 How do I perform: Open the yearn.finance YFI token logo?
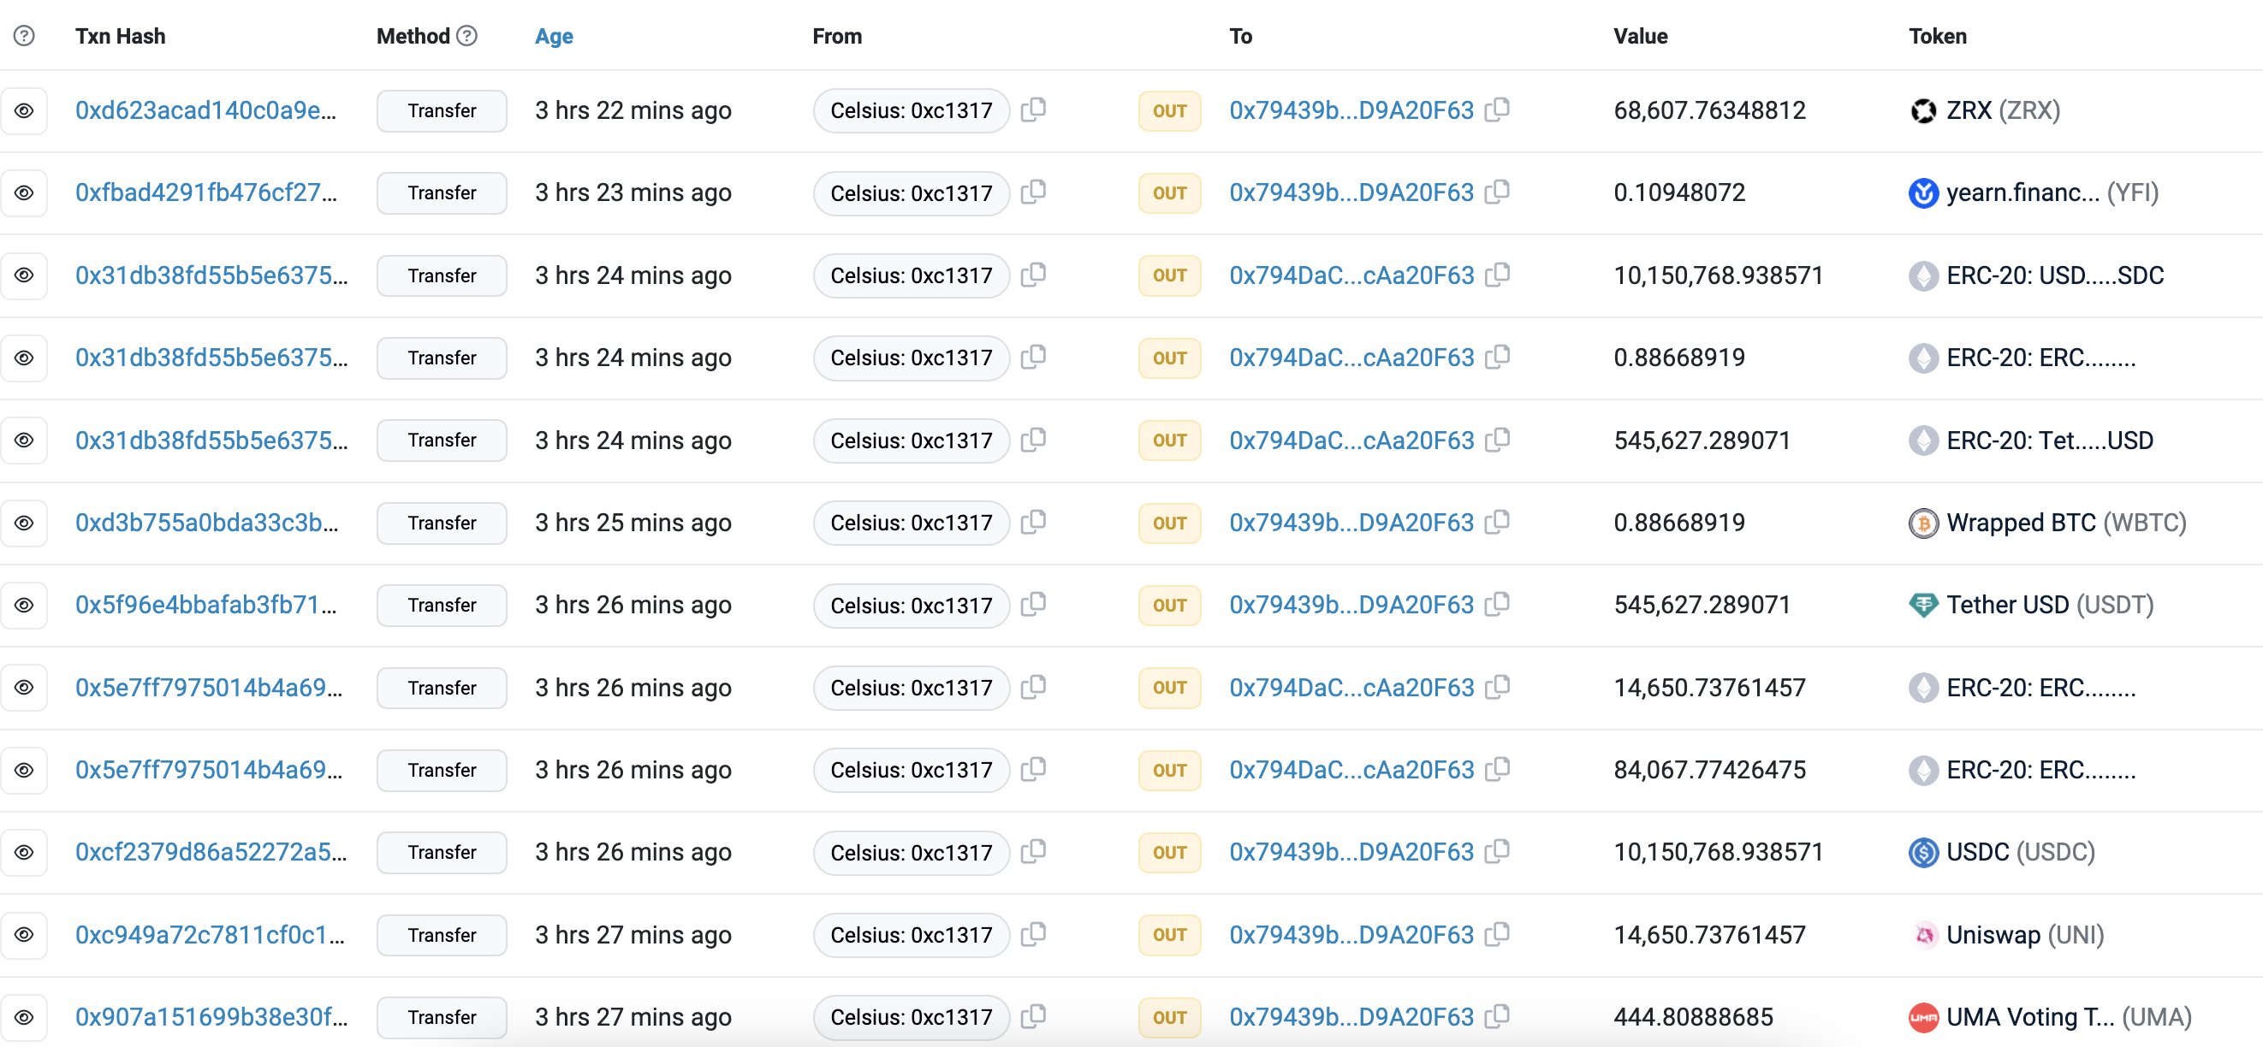1923,193
